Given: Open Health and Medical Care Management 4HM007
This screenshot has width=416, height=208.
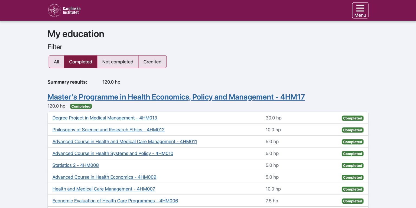Looking at the screenshot, I should pos(104,189).
